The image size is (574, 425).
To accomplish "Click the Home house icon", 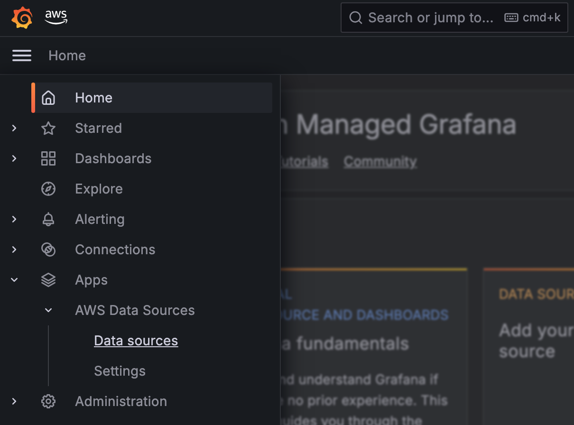I will tap(48, 98).
